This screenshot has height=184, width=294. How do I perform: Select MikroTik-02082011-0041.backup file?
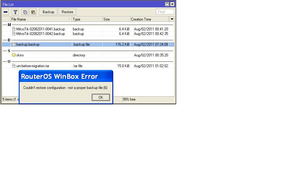(41, 29)
